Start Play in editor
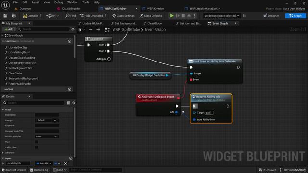Image resolution: width=308 pixels, height=173 pixels. [172, 16]
